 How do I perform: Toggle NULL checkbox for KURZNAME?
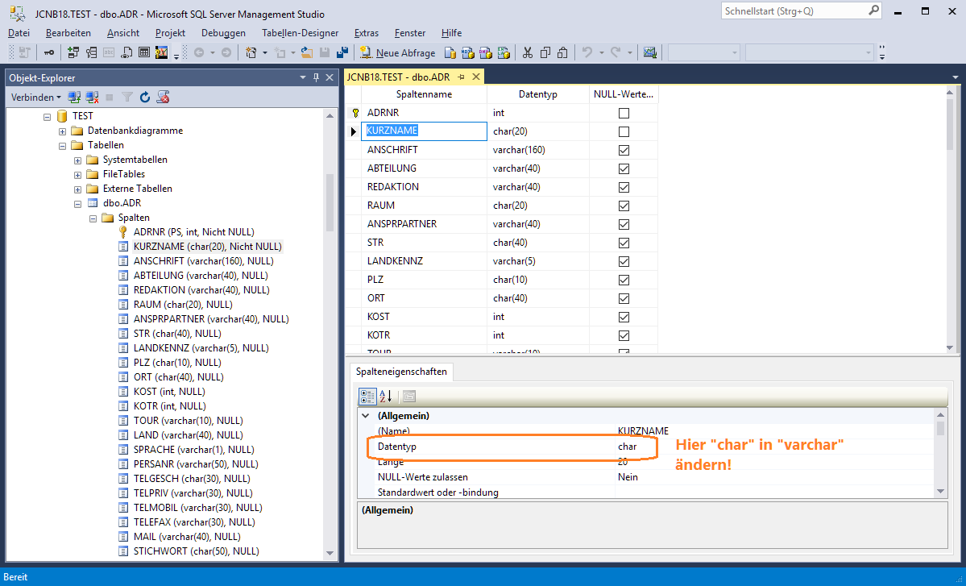click(x=624, y=131)
